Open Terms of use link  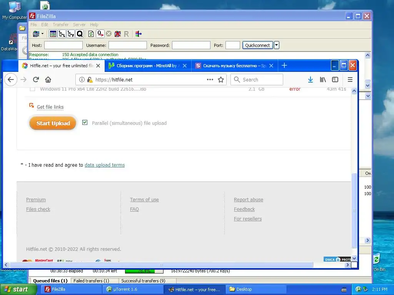[145, 199]
